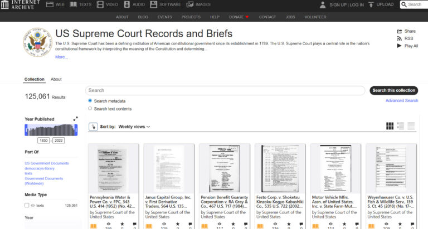Click the Play All triangle icon
The width and height of the screenshot is (428, 229).
pyautogui.click(x=399, y=46)
